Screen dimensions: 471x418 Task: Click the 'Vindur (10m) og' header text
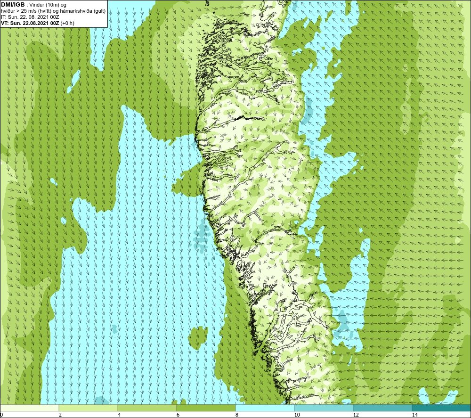[48, 5]
